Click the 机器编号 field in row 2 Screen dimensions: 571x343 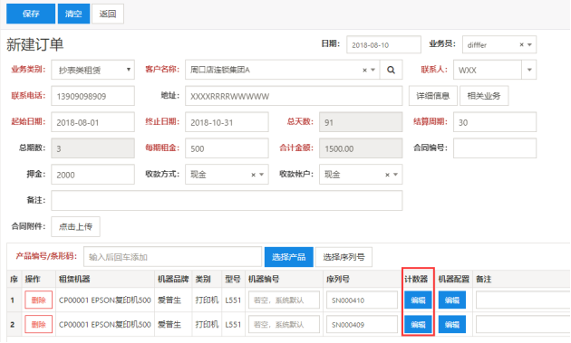(284, 324)
